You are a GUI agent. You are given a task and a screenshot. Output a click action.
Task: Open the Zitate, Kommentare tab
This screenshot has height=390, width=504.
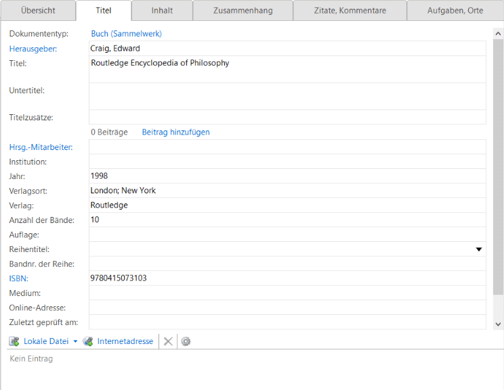click(350, 11)
